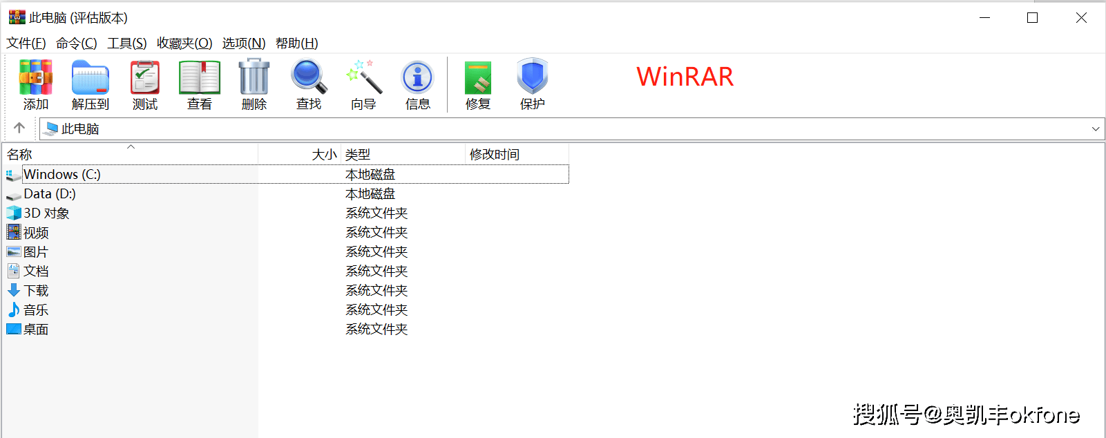The image size is (1106, 438).
Task: Launch the Wizard (向导) wand icon
Action: tap(363, 77)
